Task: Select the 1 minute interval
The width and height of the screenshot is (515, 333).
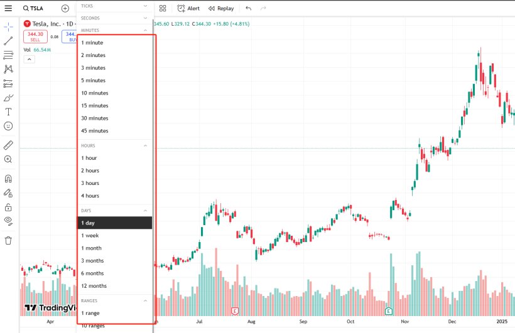Action: [x=114, y=43]
